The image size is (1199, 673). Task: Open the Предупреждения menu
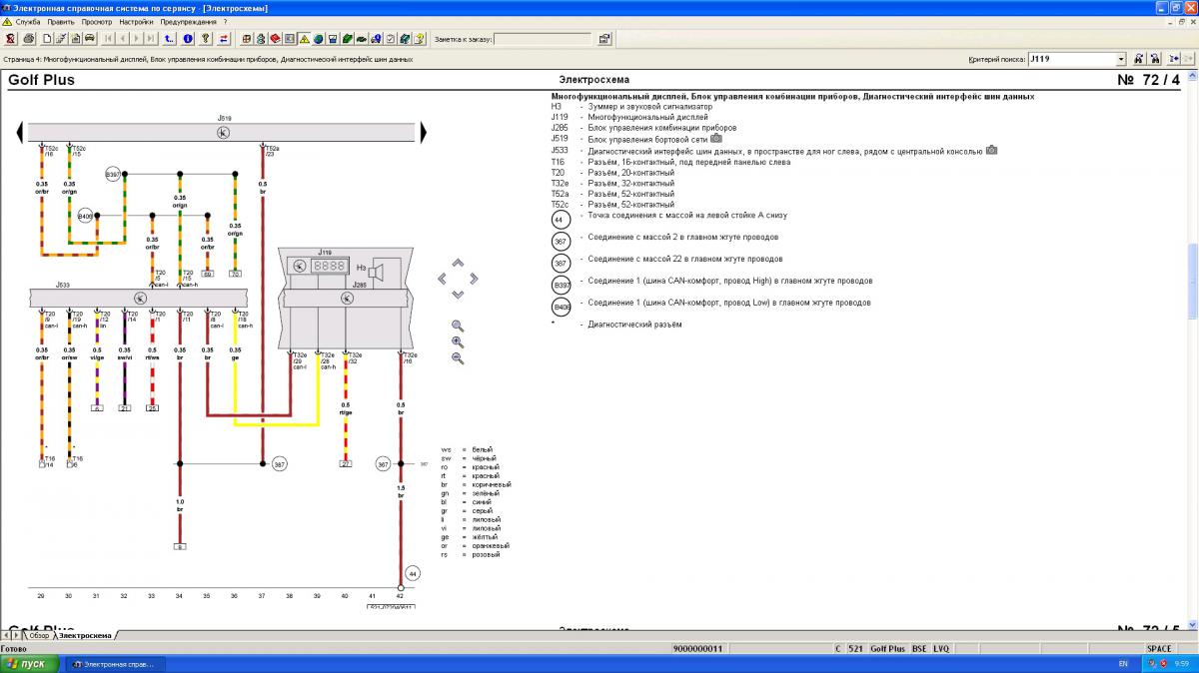188,21
